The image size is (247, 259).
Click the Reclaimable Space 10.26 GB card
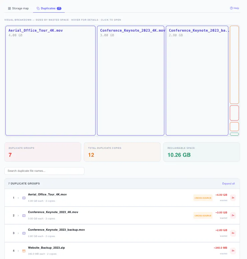[x=202, y=152]
